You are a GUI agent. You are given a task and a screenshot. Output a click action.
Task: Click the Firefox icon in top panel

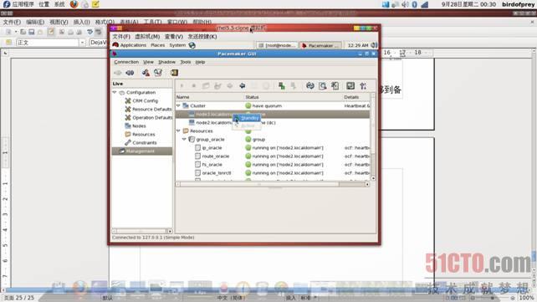74,4
